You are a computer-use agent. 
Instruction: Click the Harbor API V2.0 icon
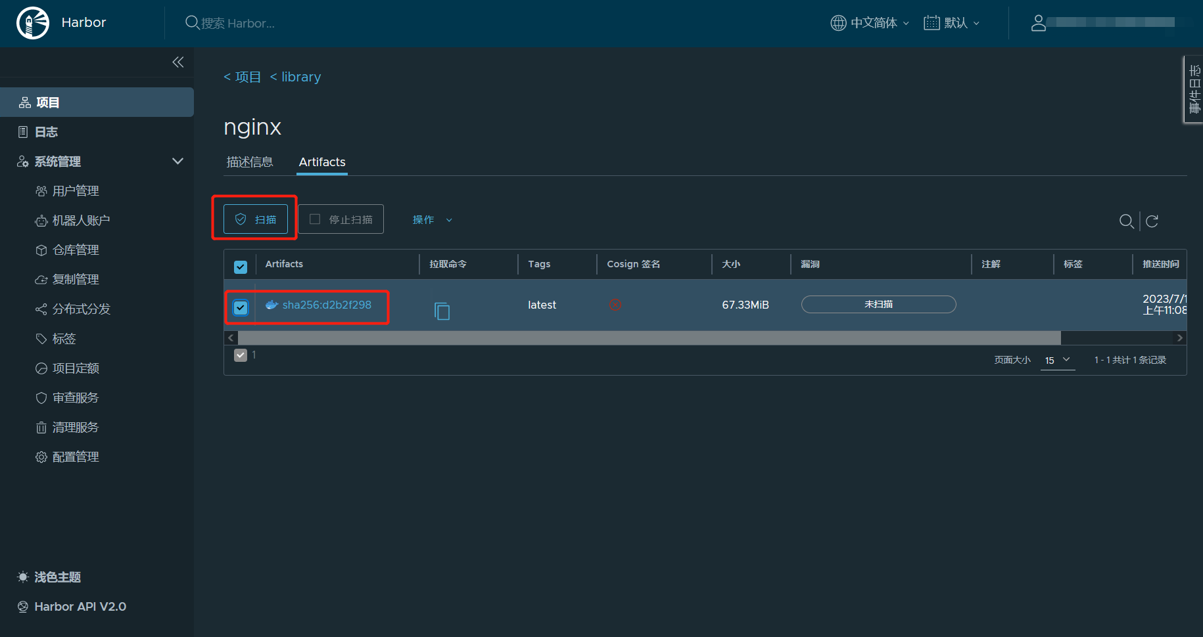[23, 607]
